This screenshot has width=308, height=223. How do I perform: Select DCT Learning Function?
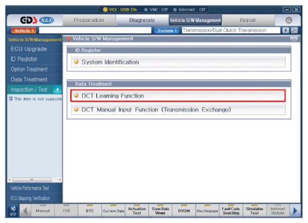coord(178,96)
